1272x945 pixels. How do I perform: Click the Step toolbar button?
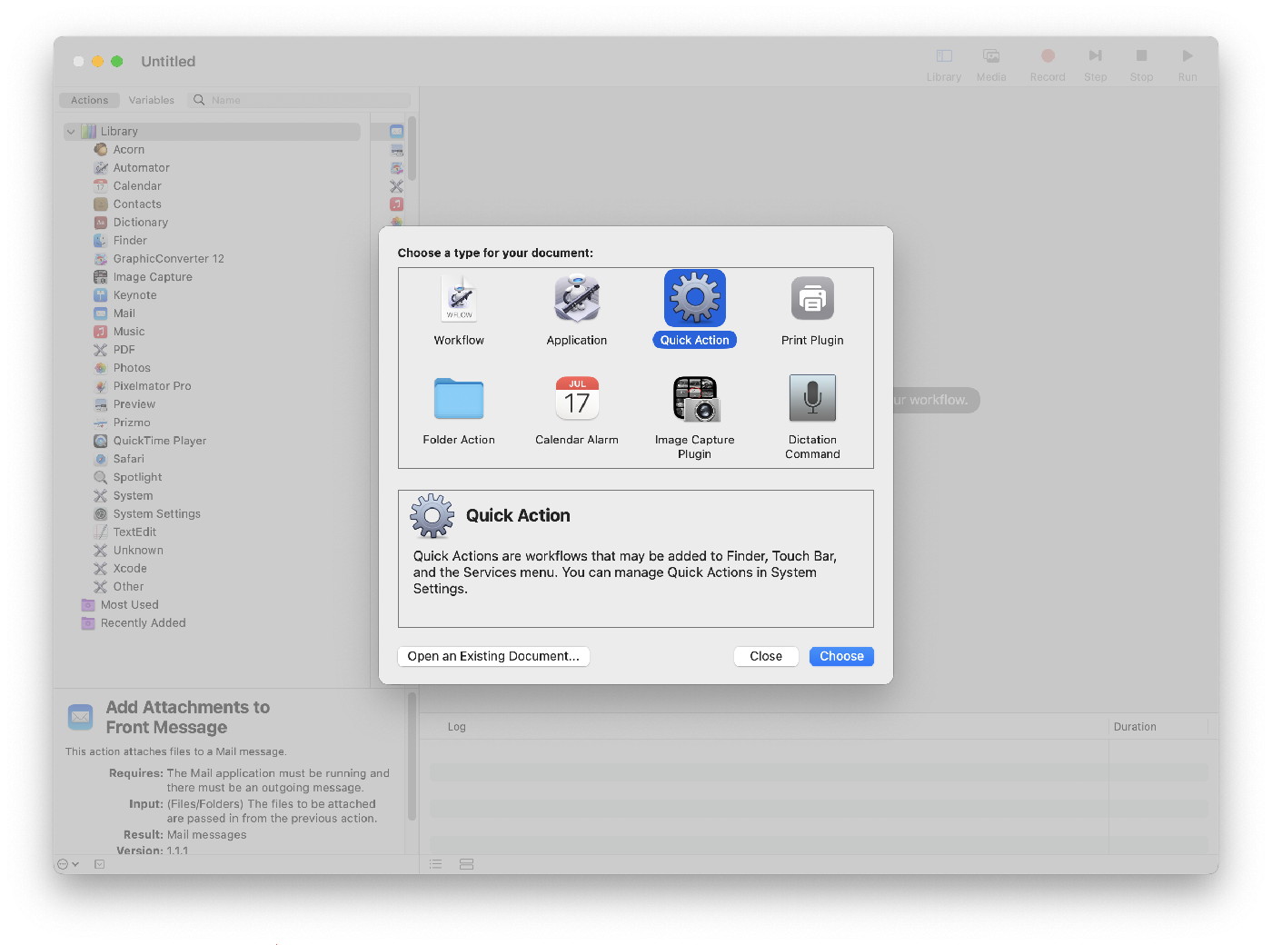1096,65
